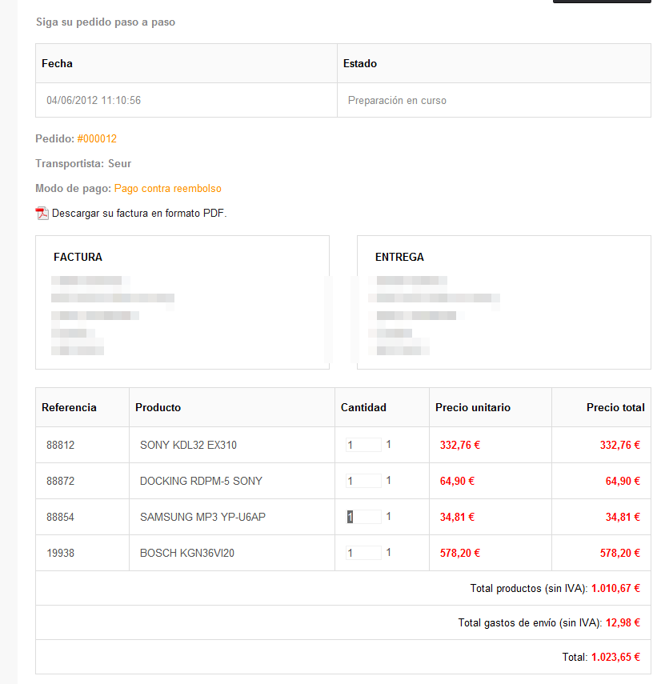Click 'Producto' column header
Screen dimensions: 665x684
232,407
